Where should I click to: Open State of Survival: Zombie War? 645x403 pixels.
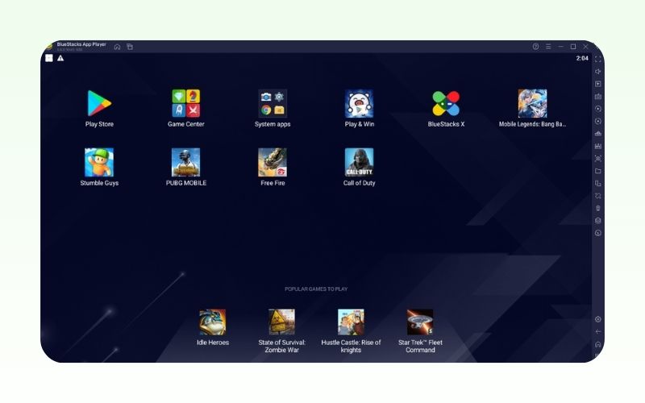tap(281, 322)
